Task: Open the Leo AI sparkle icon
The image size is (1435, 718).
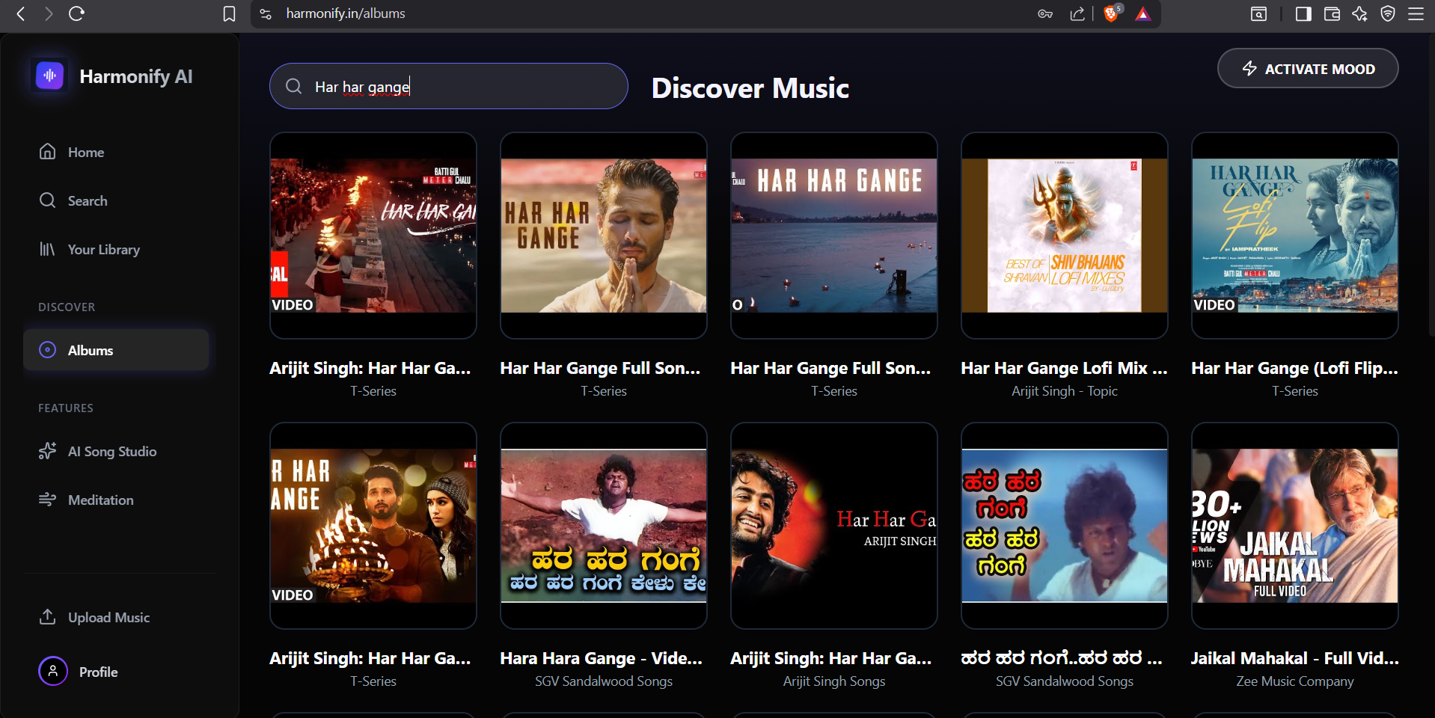Action: pos(1359,13)
